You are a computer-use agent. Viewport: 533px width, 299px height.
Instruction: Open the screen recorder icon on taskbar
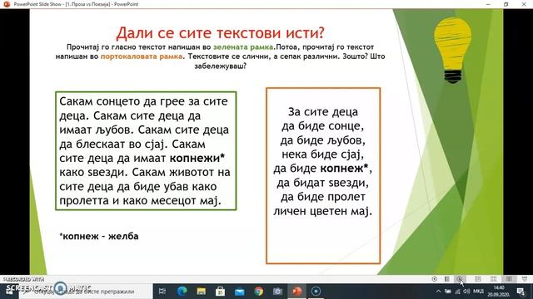point(316,292)
